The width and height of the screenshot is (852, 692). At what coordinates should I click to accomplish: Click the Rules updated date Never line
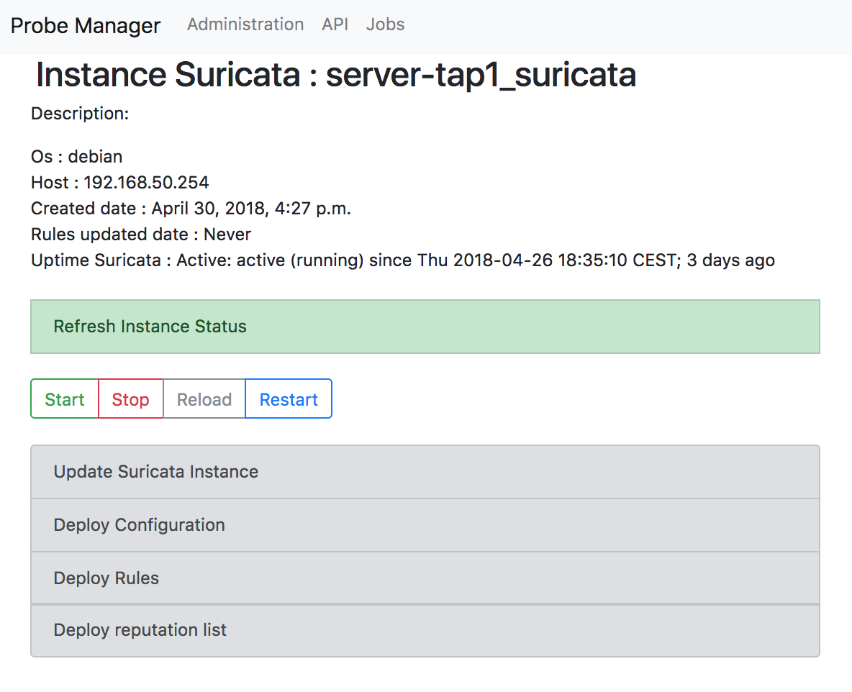(141, 234)
